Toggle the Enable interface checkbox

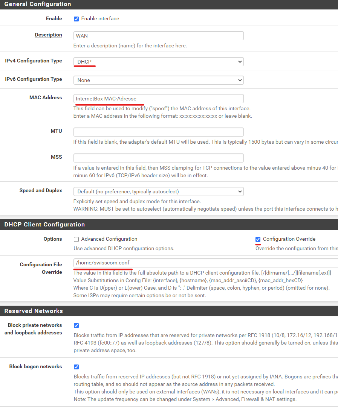(x=76, y=19)
